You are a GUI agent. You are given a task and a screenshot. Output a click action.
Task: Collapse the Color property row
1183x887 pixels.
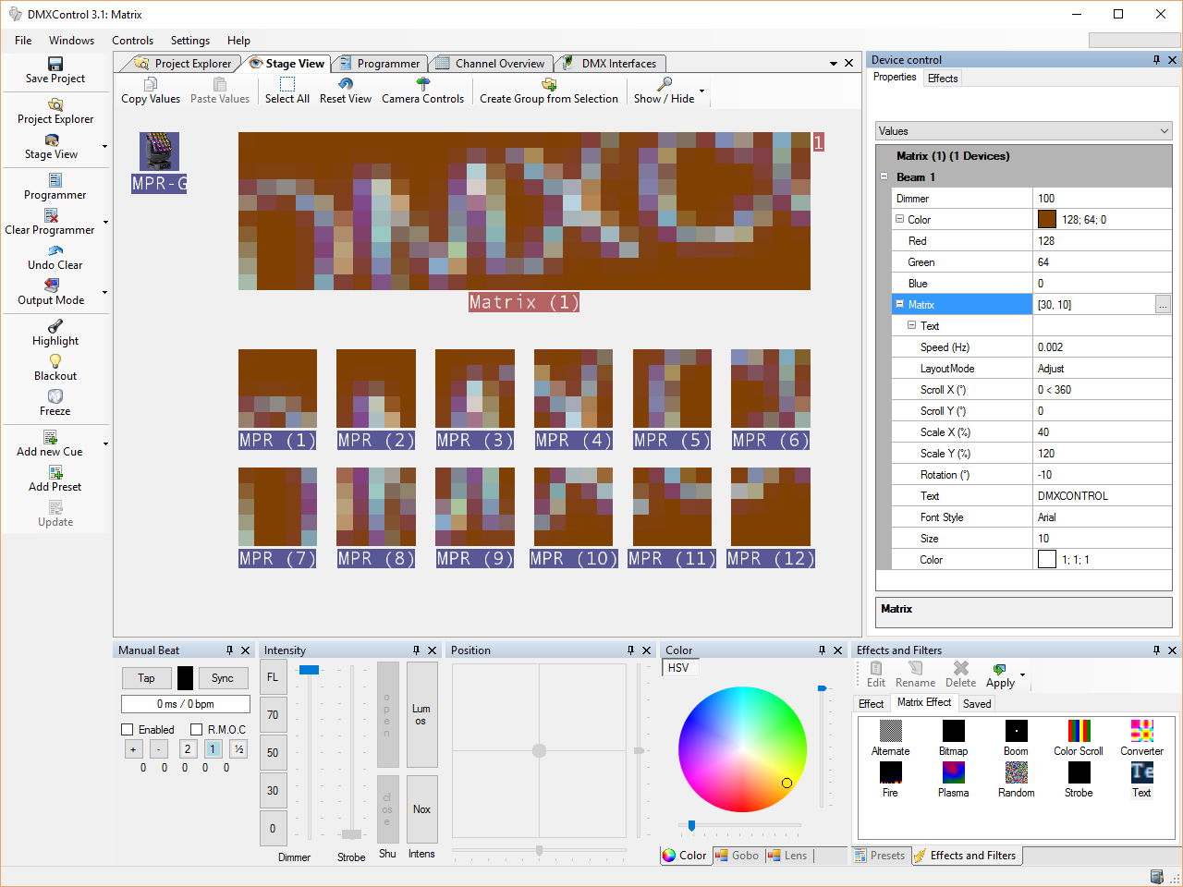(x=900, y=219)
